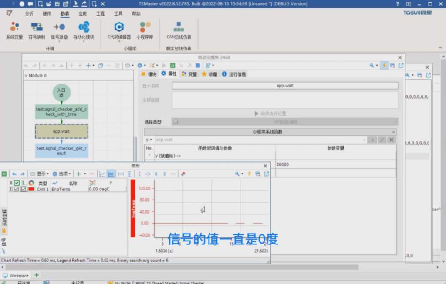Viewport: 446px width, 284px height.
Task: Toggle second checkbox on the EngTemp row
Action: [x=24, y=189]
